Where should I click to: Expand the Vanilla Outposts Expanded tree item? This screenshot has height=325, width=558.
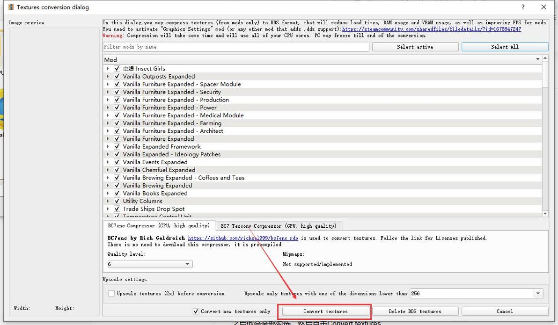pyautogui.click(x=108, y=76)
